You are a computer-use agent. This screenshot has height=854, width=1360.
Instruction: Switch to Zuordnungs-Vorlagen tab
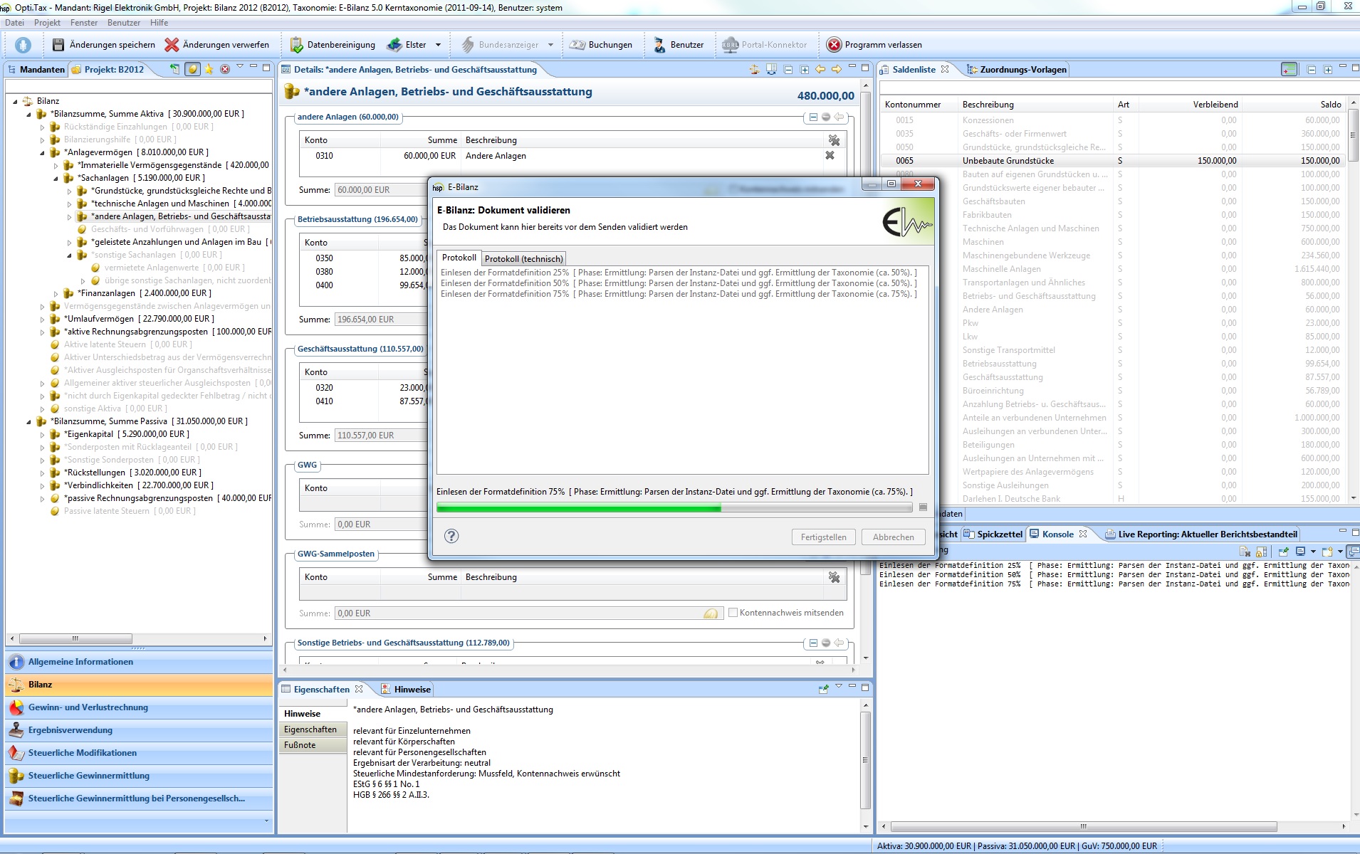1016,69
